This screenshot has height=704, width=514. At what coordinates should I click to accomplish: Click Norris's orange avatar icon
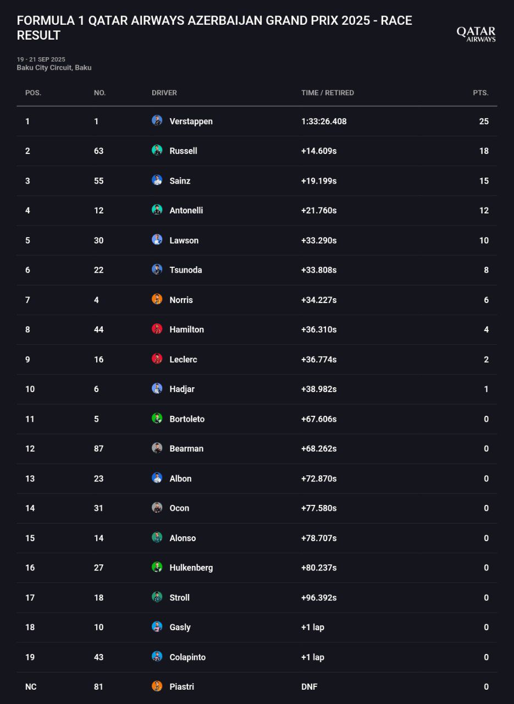157,299
